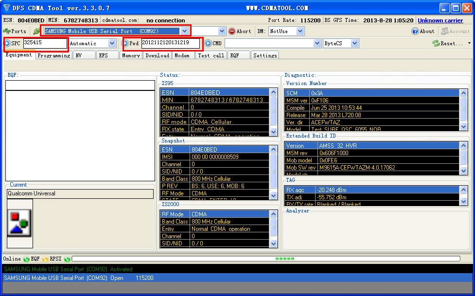Click the Account button

tap(455, 31)
